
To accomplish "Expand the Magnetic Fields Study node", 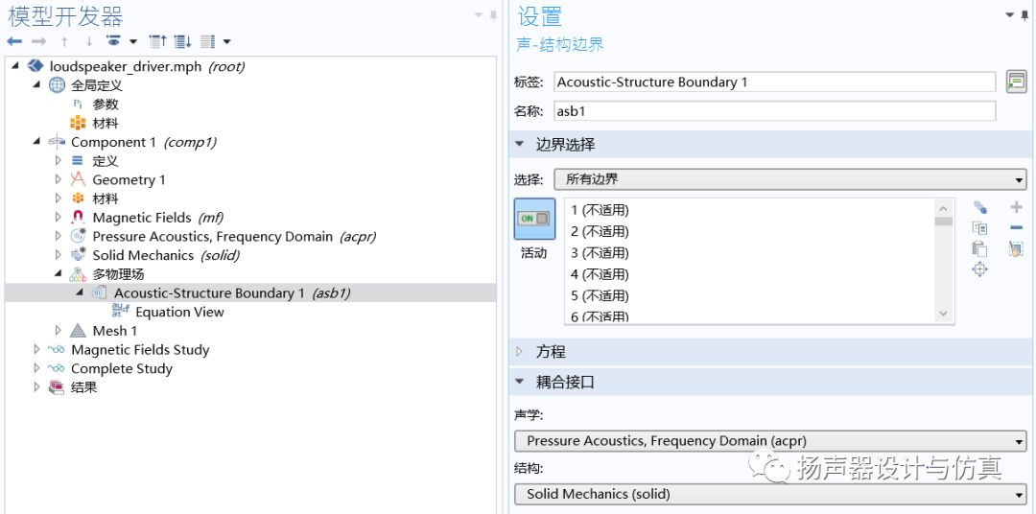I will 37,349.
